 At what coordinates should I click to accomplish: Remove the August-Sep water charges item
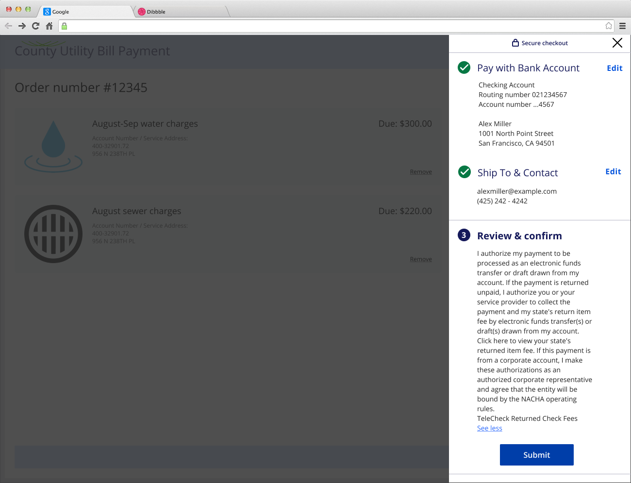pyautogui.click(x=420, y=172)
